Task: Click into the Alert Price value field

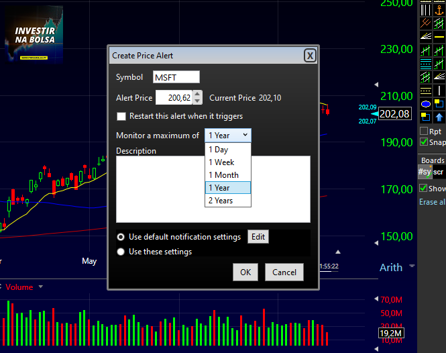Action: tap(174, 97)
